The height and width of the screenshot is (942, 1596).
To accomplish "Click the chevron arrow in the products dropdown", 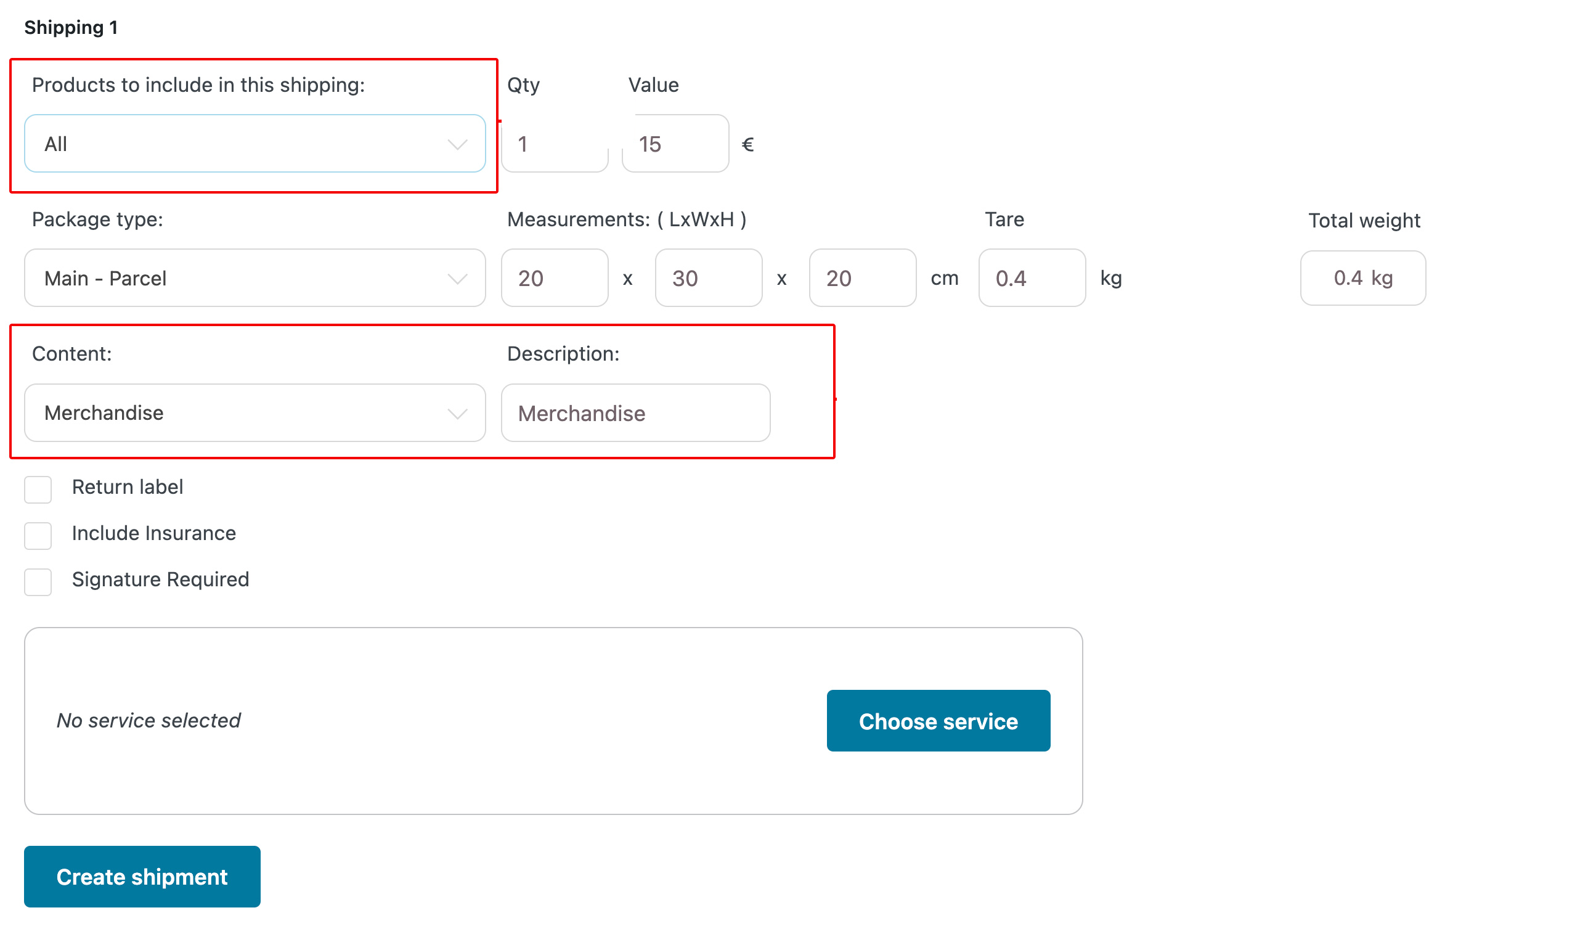I will (x=457, y=145).
